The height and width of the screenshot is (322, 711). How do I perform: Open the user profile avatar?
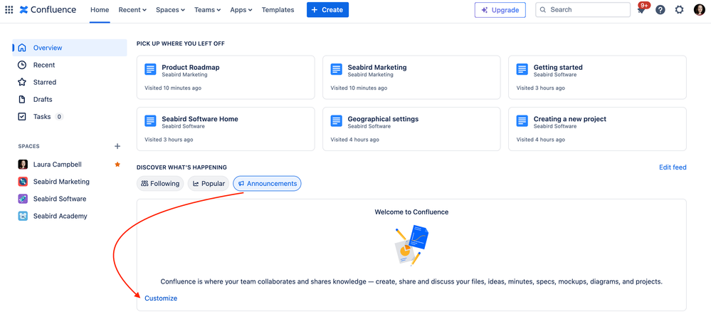699,9
